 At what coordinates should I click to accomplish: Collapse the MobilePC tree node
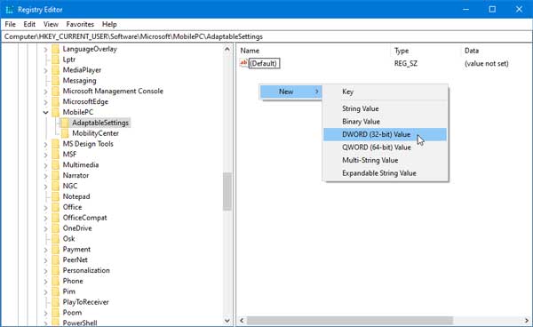[45, 113]
